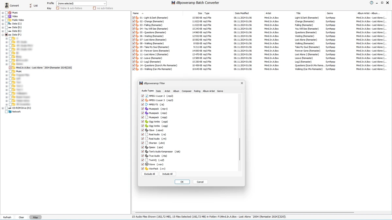Viewport: 392px width, 220px height.
Task: Click the True Audio (.tta) icon
Action: coord(147,156)
